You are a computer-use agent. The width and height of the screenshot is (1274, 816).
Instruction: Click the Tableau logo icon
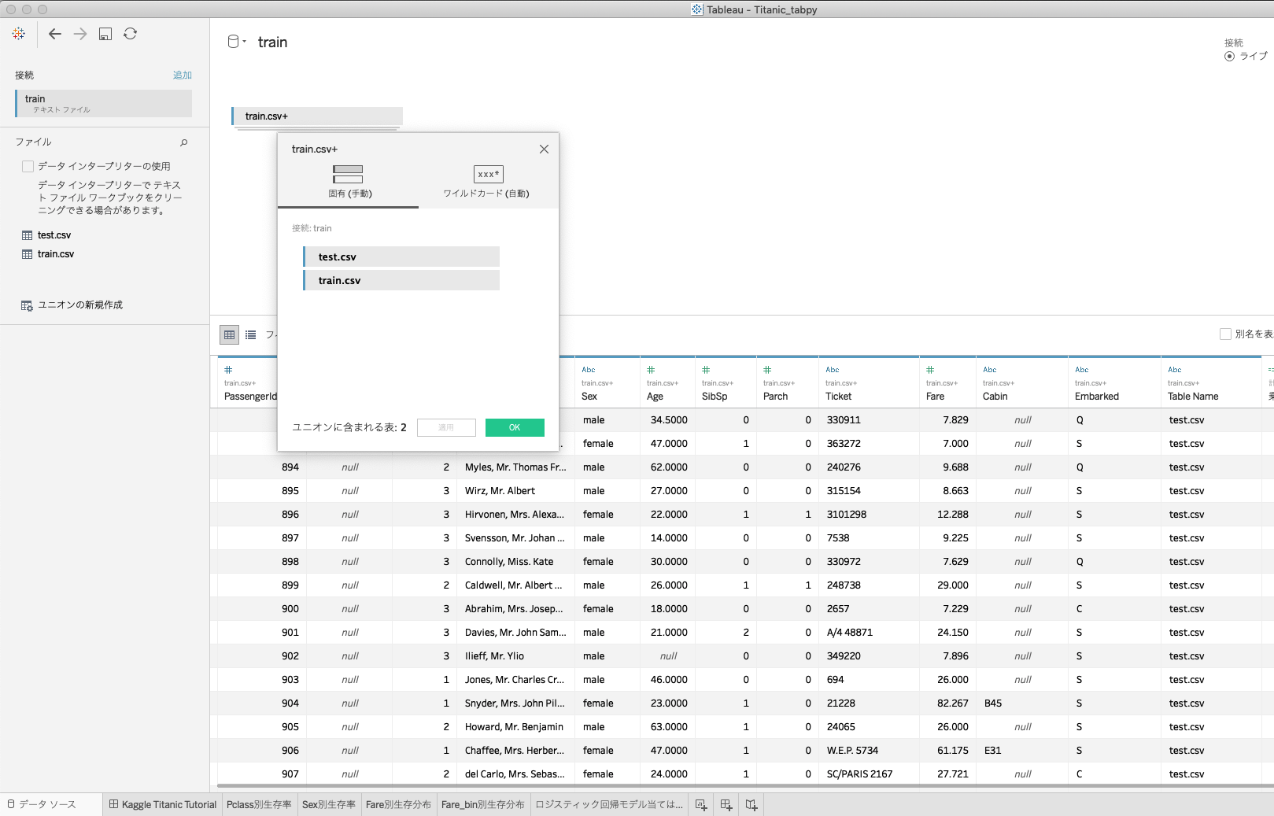[17, 34]
